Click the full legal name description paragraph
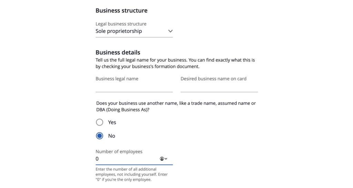This screenshot has width=353, height=188. coord(175,63)
